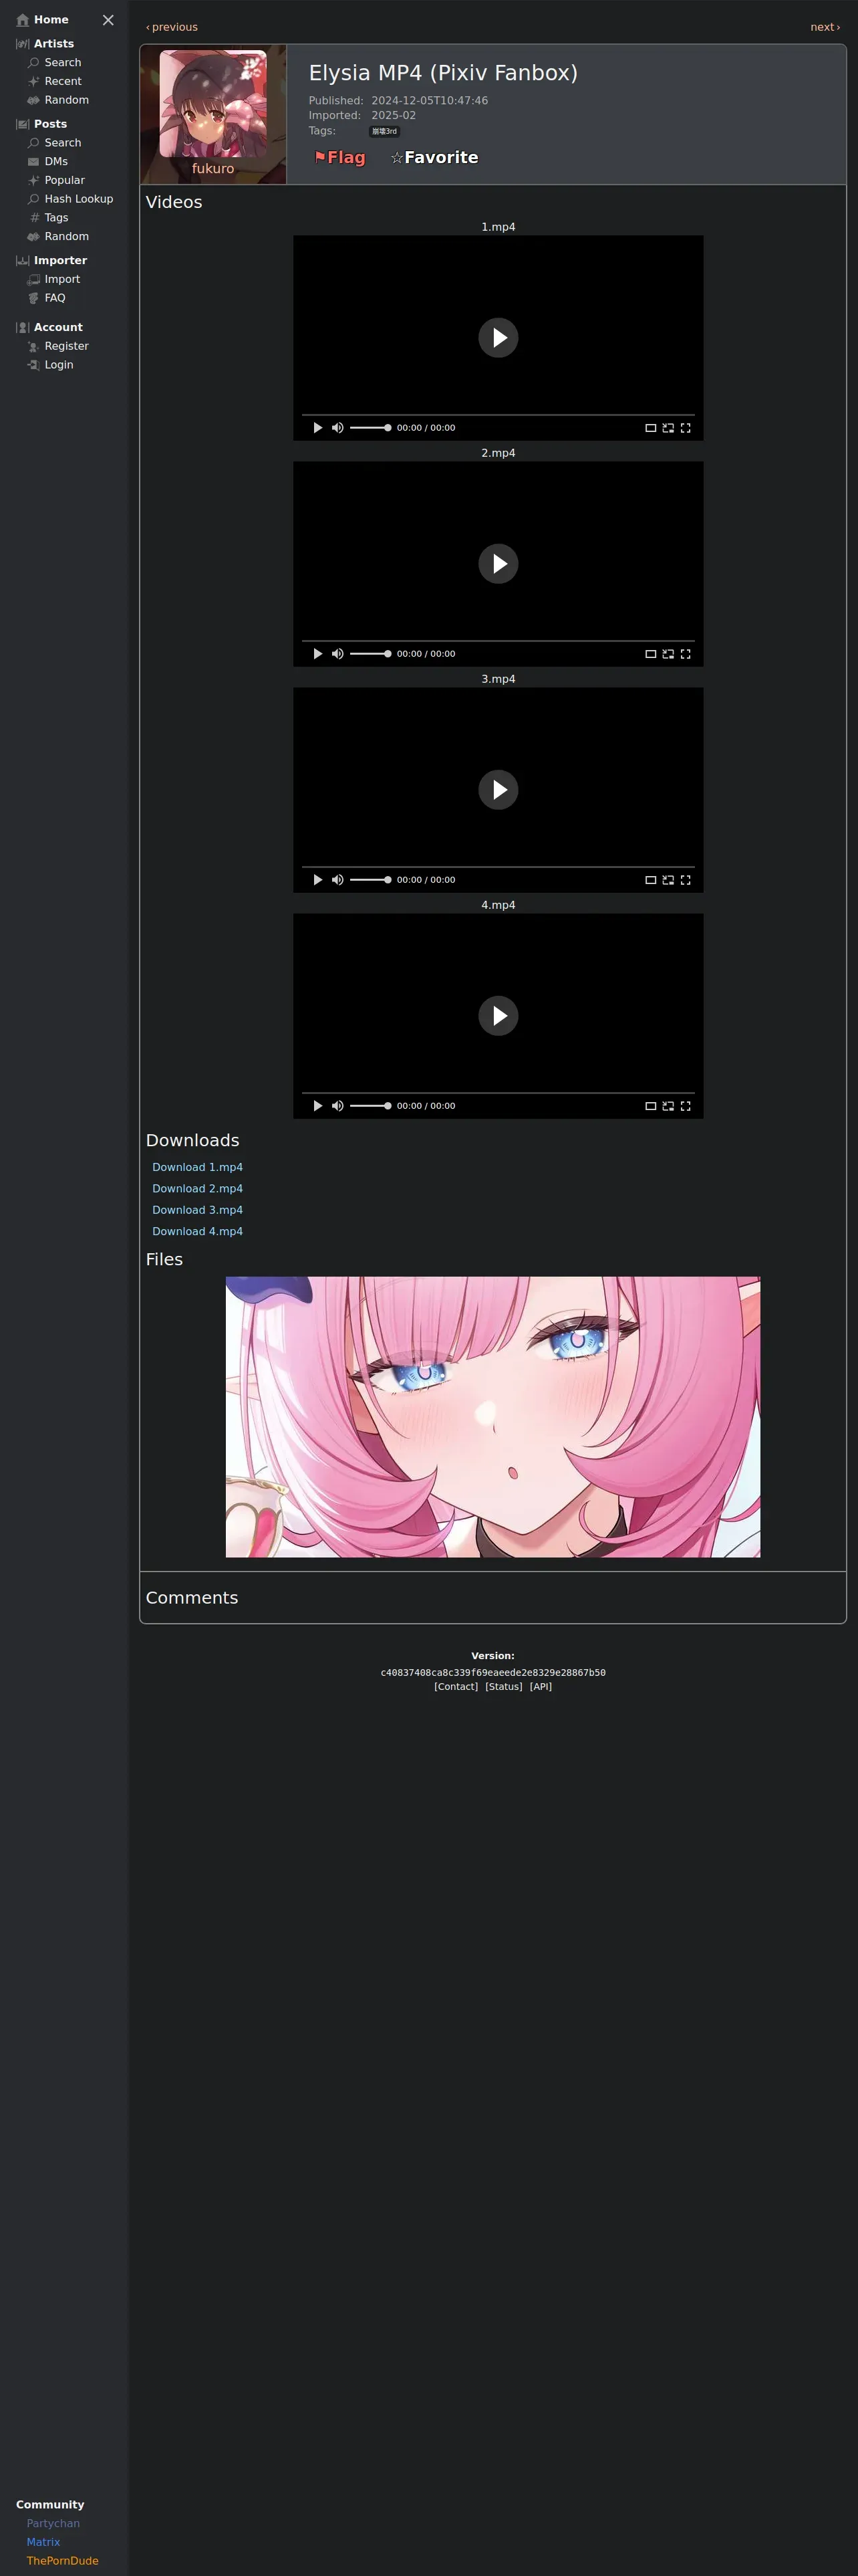Open Tags page

[x=56, y=217]
